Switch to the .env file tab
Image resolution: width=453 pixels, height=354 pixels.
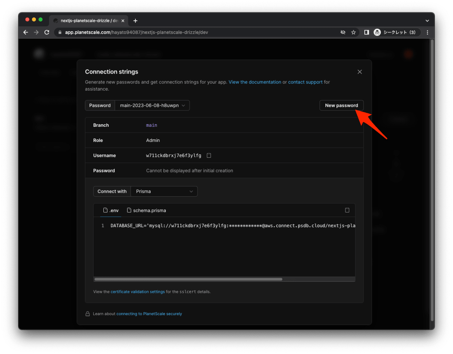point(111,210)
